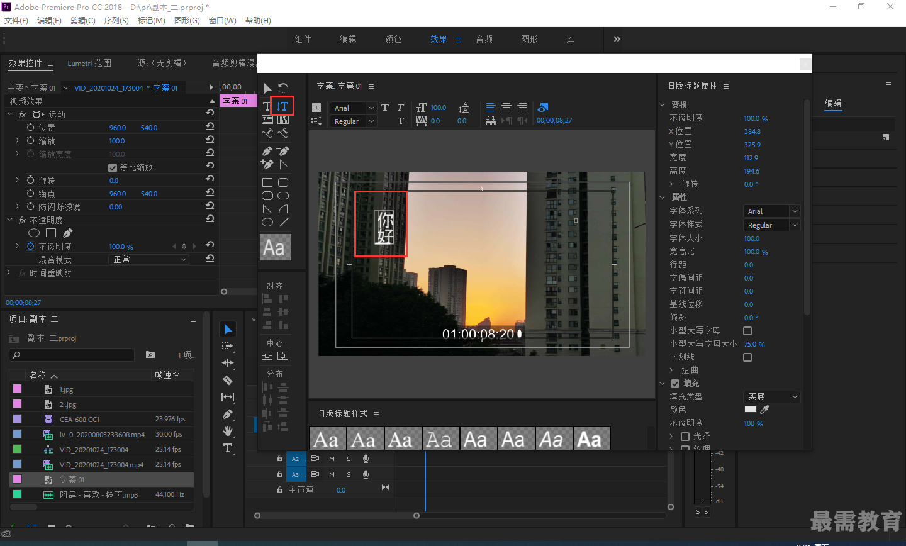Open the 文件(F) menu
Screen dimensions: 906x546
pyautogui.click(x=16, y=21)
